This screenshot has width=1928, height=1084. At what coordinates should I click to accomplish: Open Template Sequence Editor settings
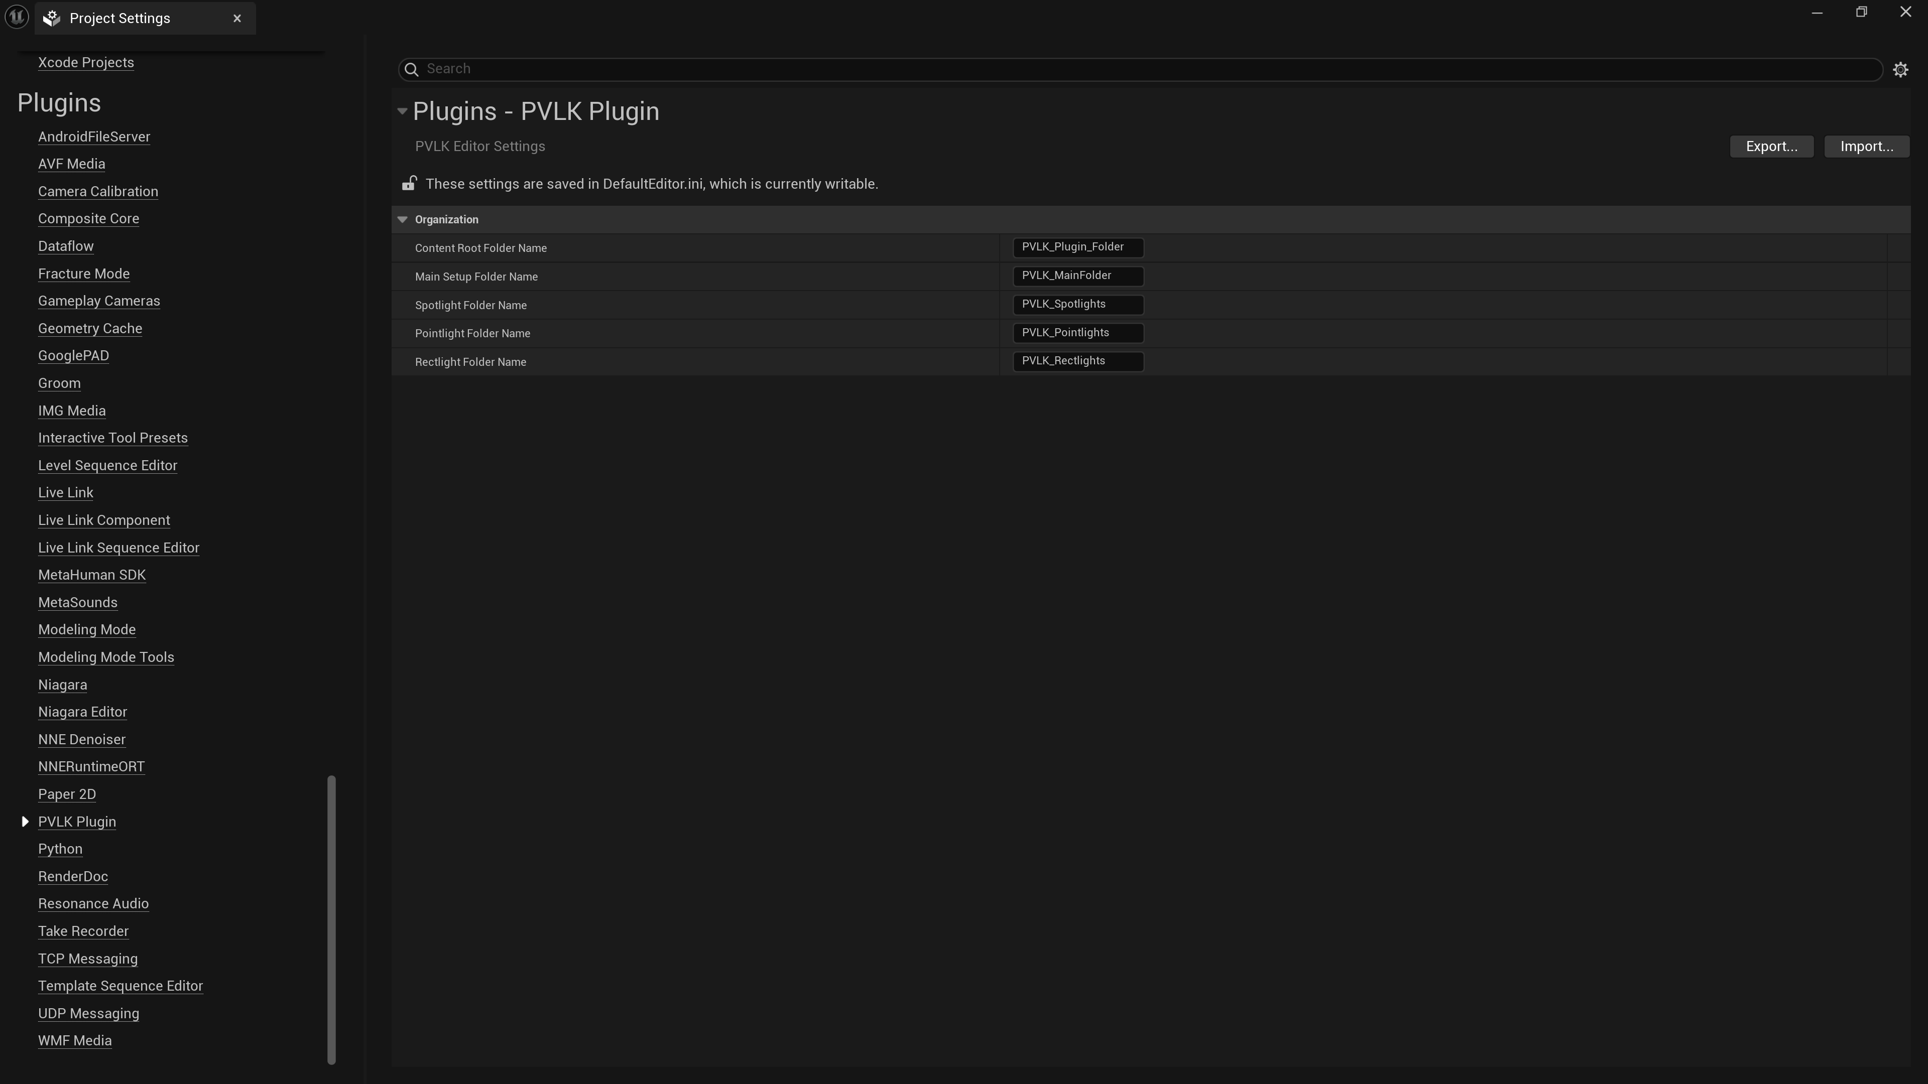pyautogui.click(x=120, y=986)
